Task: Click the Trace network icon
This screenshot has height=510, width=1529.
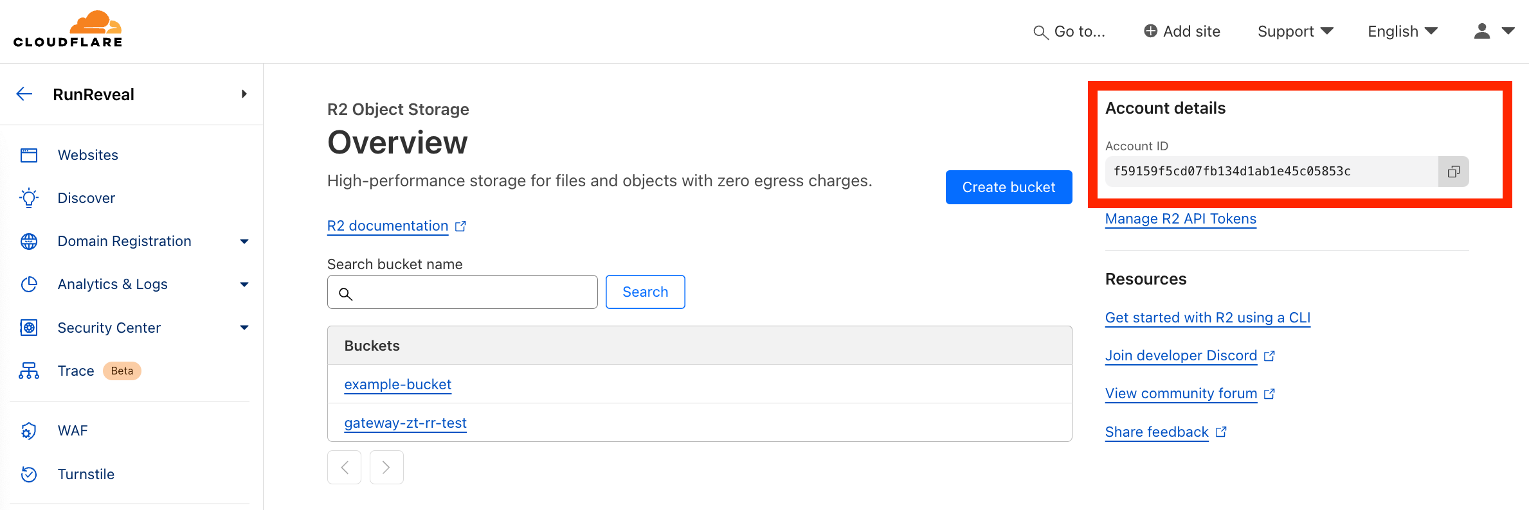Action: tap(29, 371)
